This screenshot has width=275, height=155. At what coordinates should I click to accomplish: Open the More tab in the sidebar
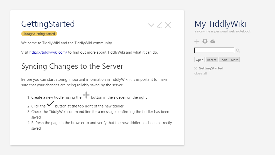[234, 60]
